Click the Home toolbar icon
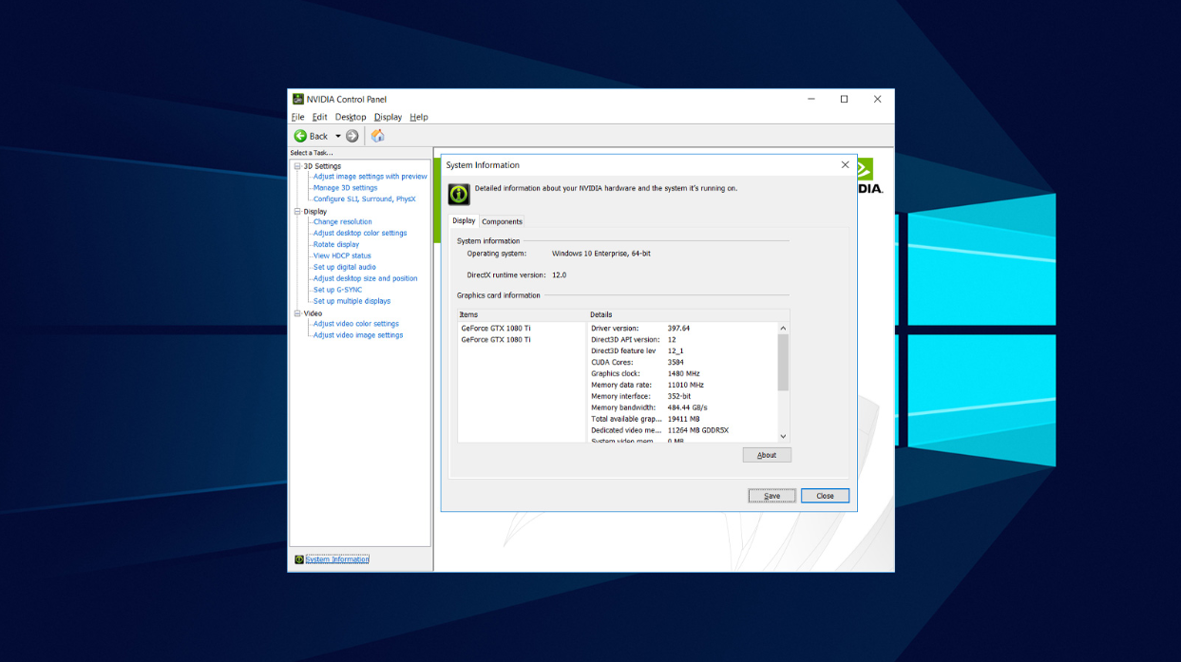Viewport: 1181px width, 662px height. [376, 136]
